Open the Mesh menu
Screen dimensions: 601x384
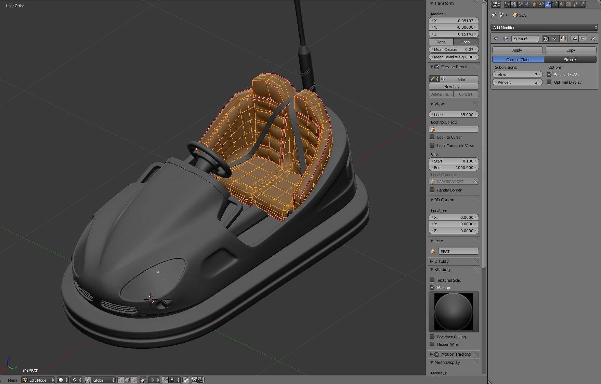click(12, 380)
